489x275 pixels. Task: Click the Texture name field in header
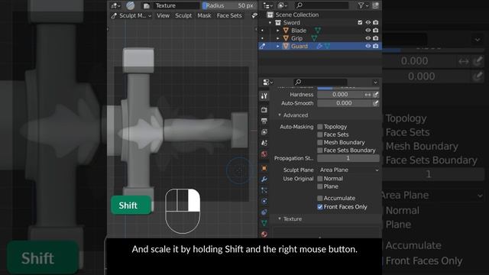coord(176,5)
